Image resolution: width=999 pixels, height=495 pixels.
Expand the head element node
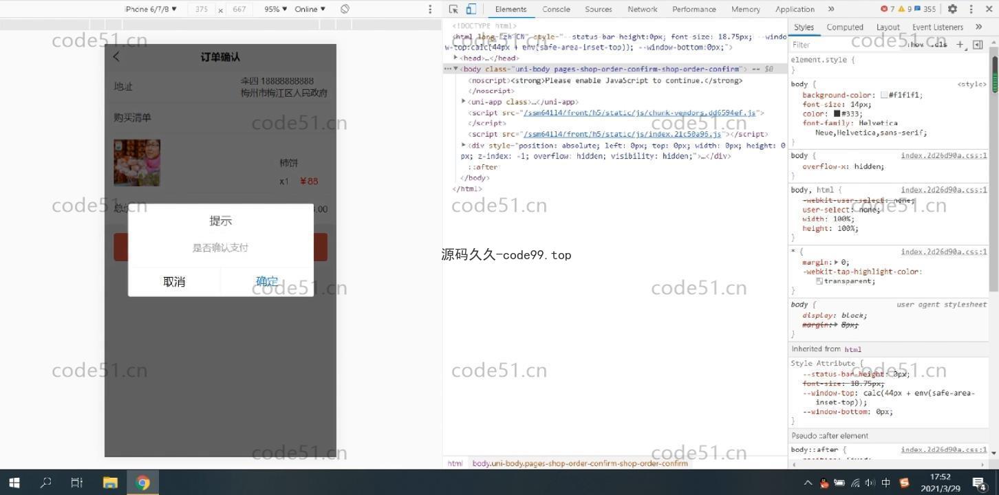[456, 58]
